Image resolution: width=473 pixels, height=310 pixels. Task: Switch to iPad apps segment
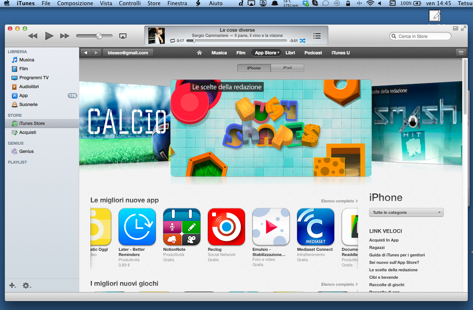coord(287,68)
